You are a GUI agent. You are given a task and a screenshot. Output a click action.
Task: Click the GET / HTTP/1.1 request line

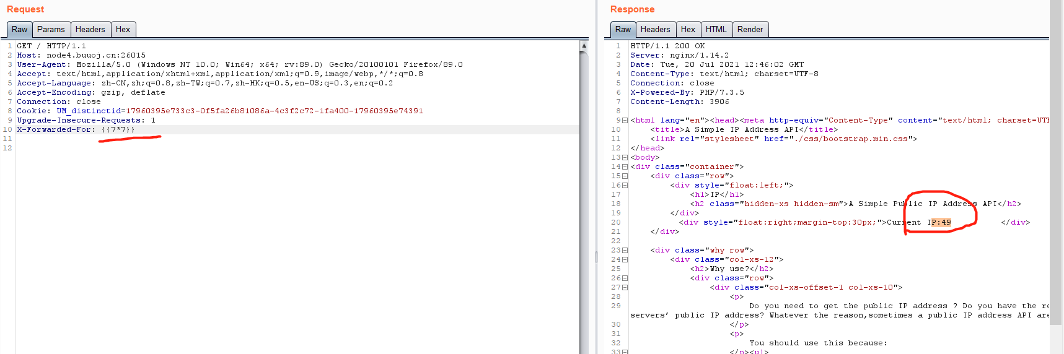(x=51, y=46)
